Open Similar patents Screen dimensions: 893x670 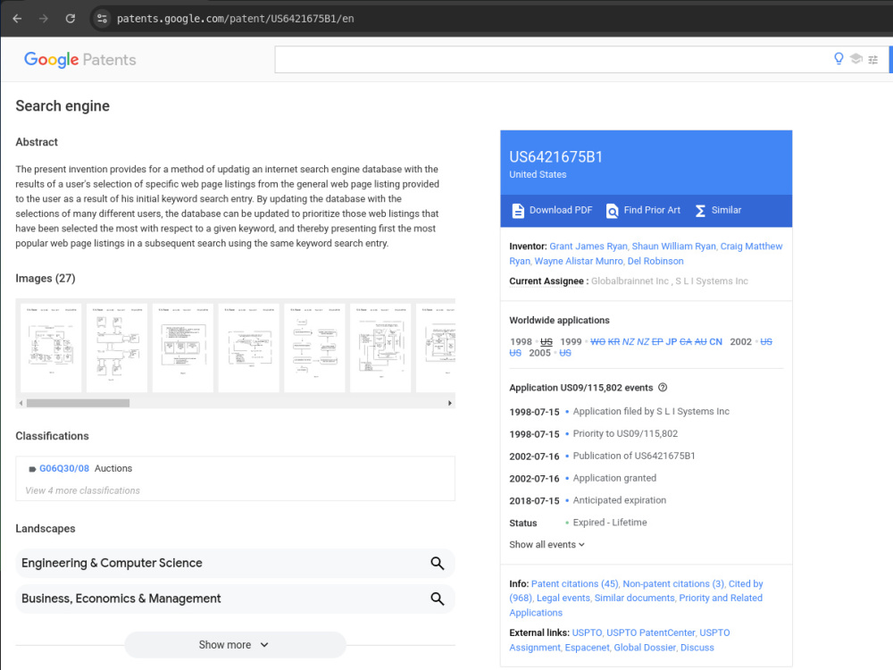click(726, 210)
